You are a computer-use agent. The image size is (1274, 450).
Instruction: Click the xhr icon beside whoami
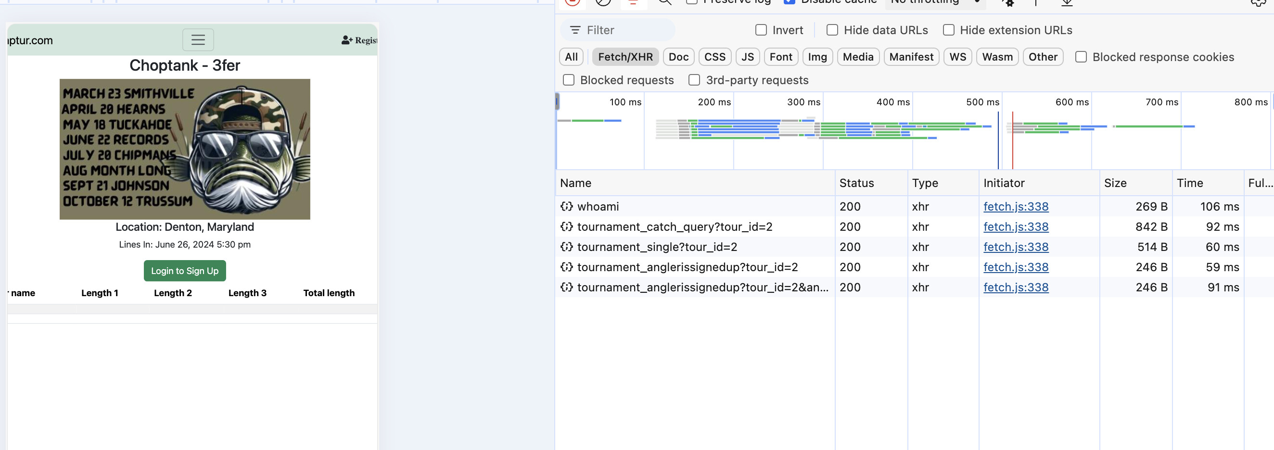pyautogui.click(x=566, y=206)
